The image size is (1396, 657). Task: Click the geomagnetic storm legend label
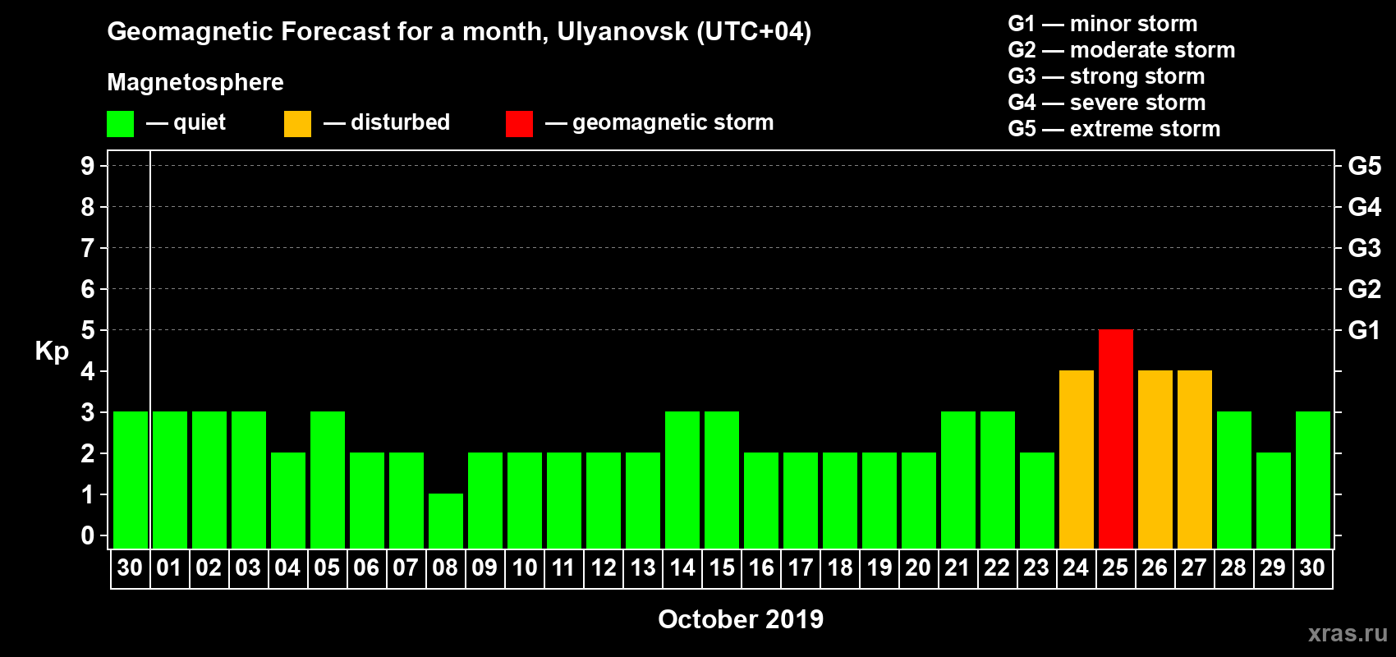coord(673,122)
